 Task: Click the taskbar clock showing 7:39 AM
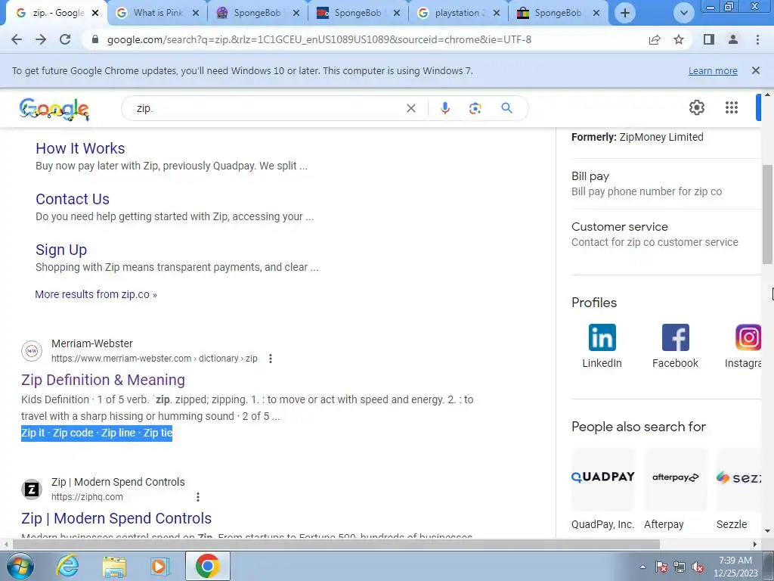coord(735,567)
